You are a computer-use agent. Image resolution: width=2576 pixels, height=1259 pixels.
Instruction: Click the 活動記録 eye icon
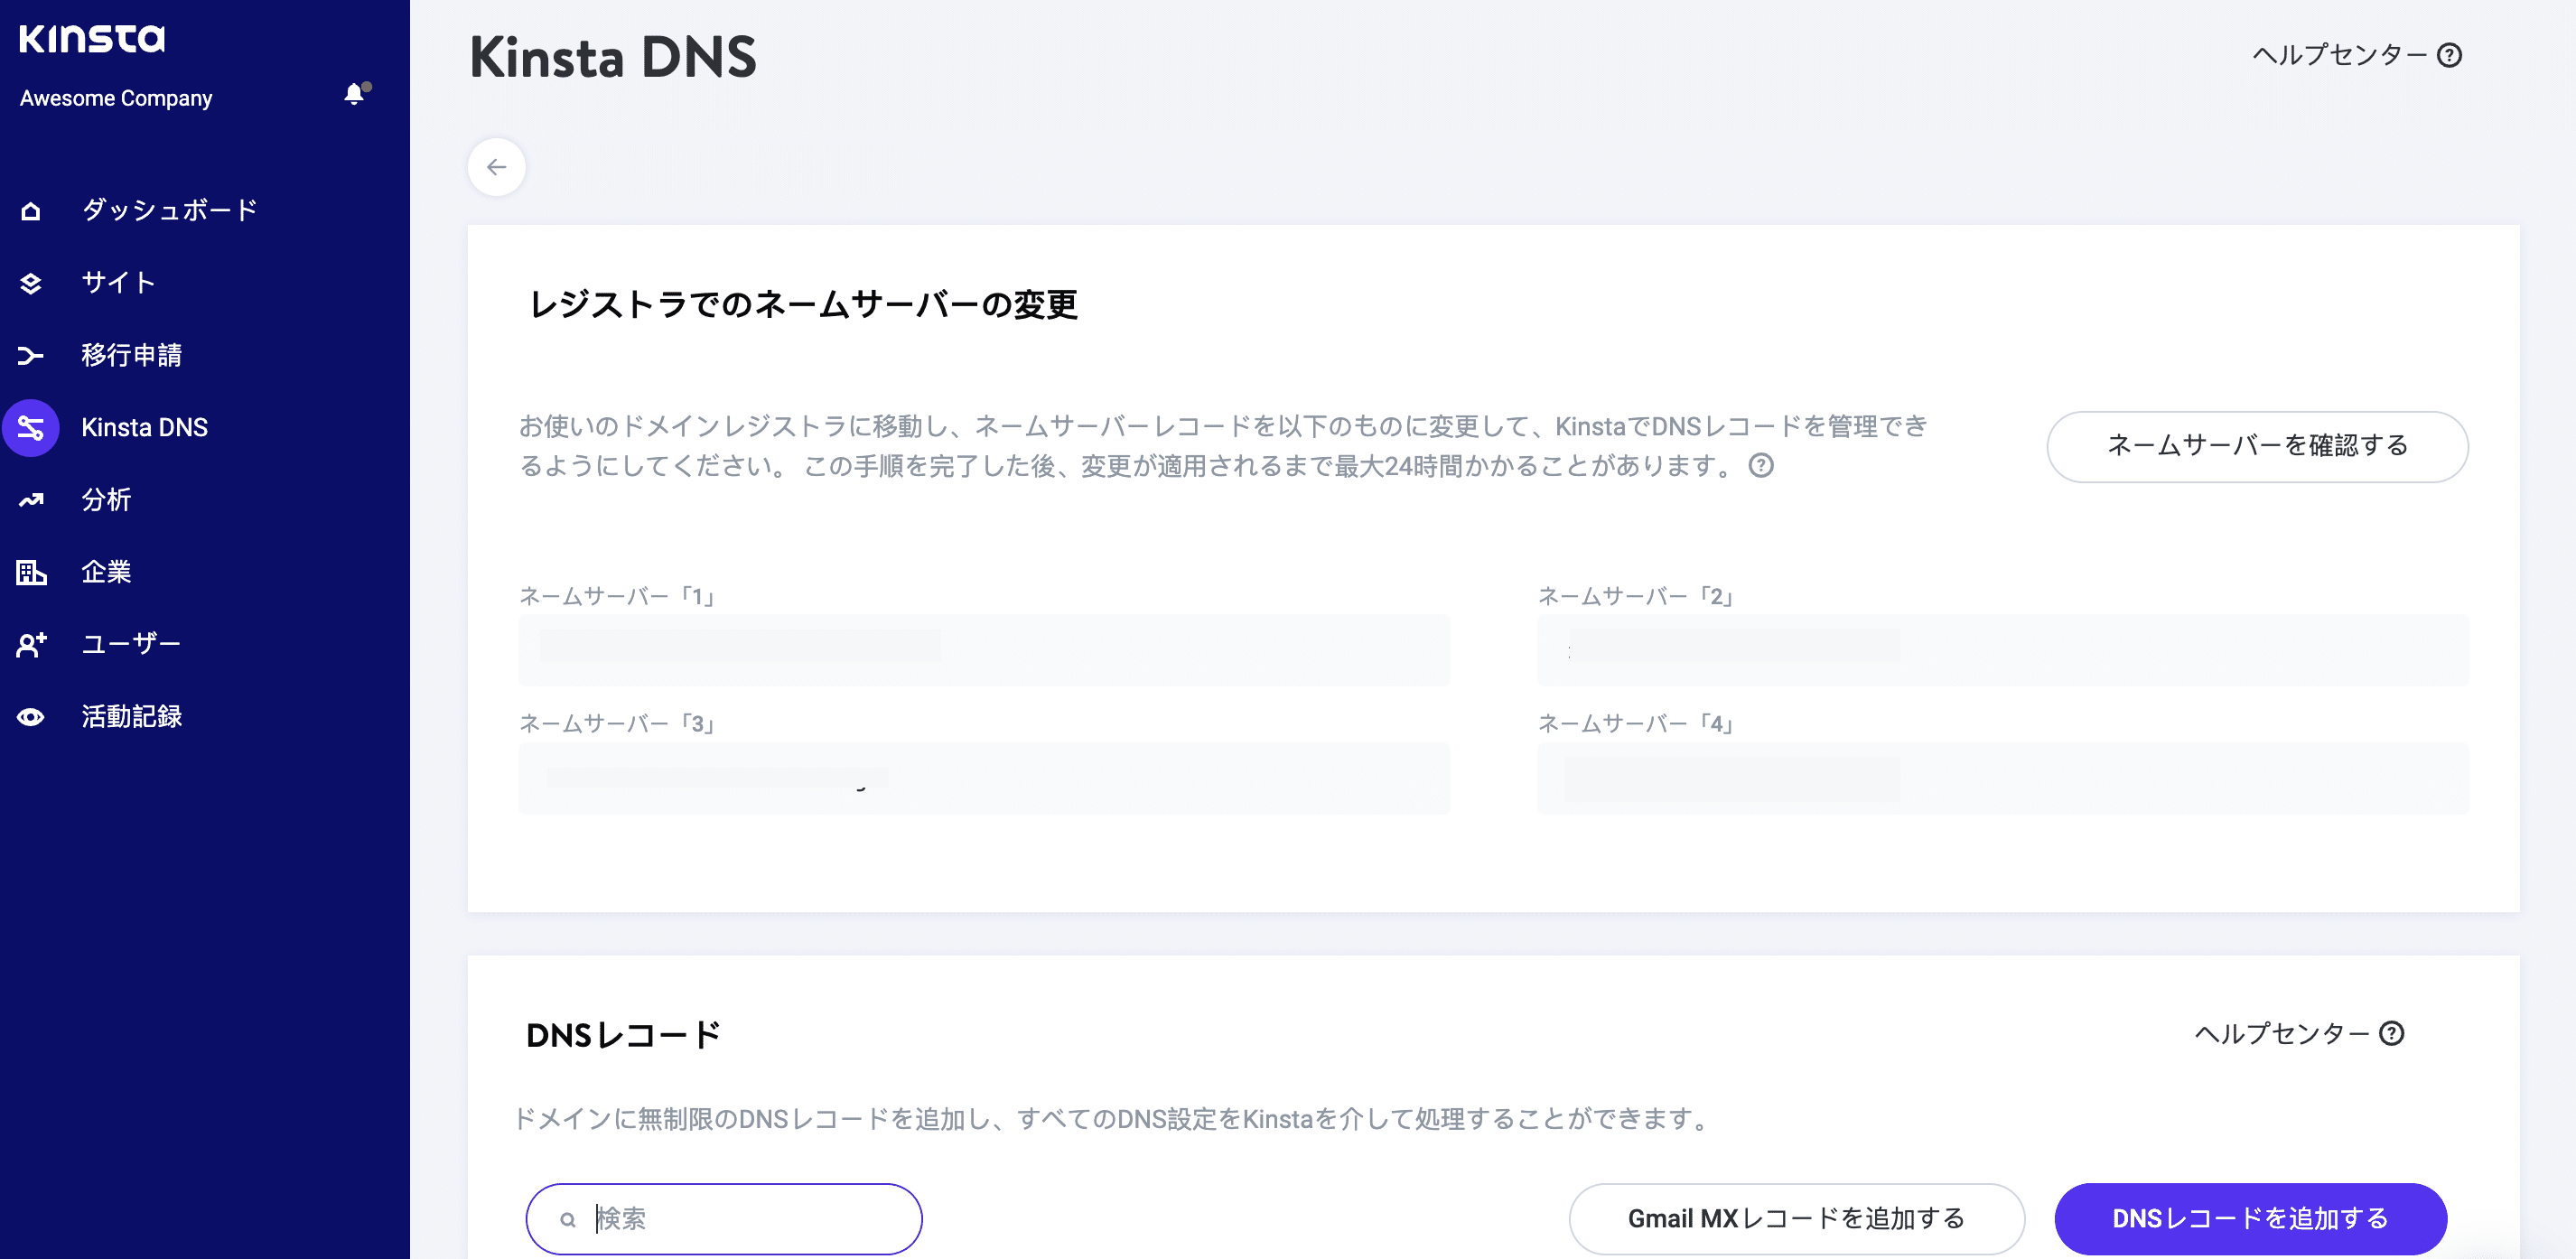click(30, 717)
